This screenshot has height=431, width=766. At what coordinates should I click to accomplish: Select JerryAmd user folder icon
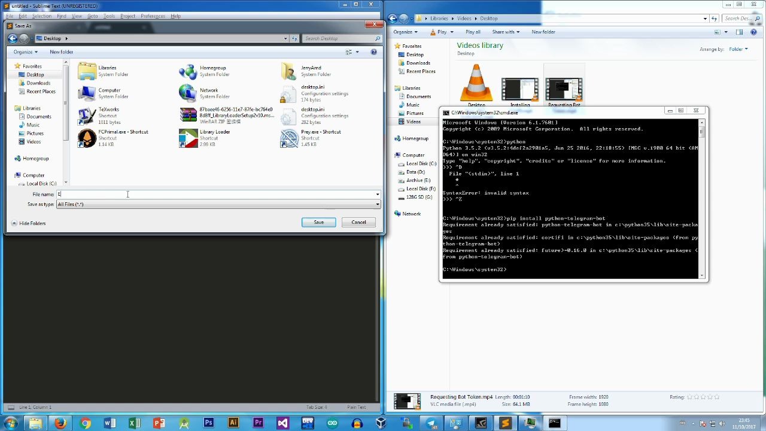[289, 71]
